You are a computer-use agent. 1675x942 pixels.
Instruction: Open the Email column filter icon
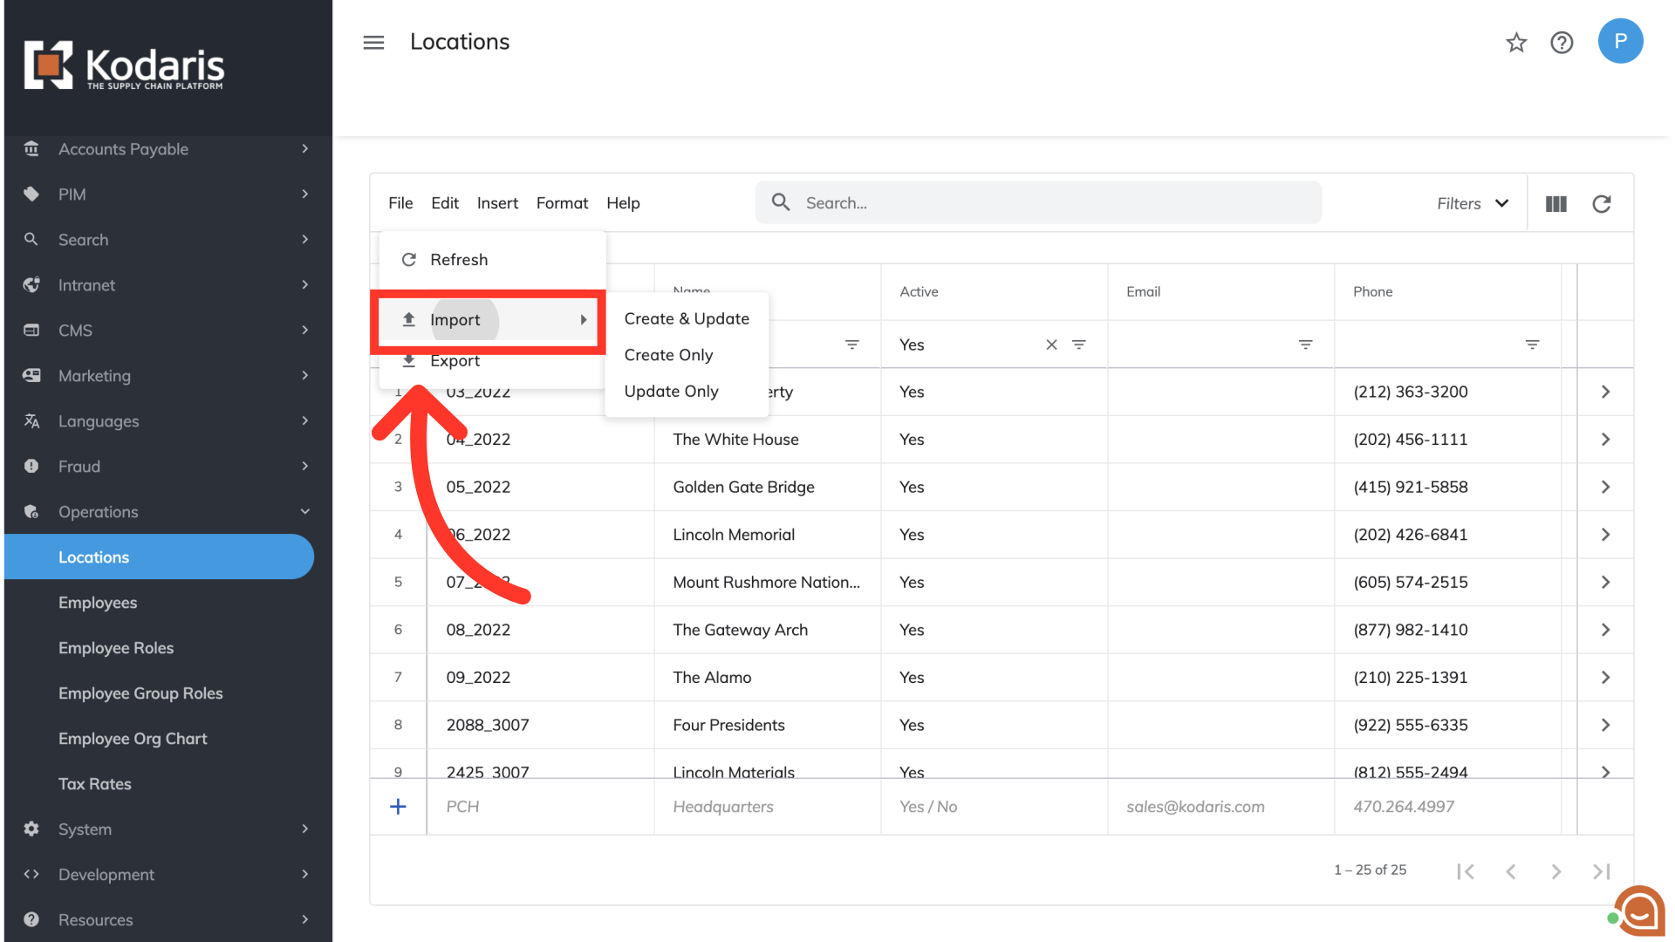(1305, 345)
